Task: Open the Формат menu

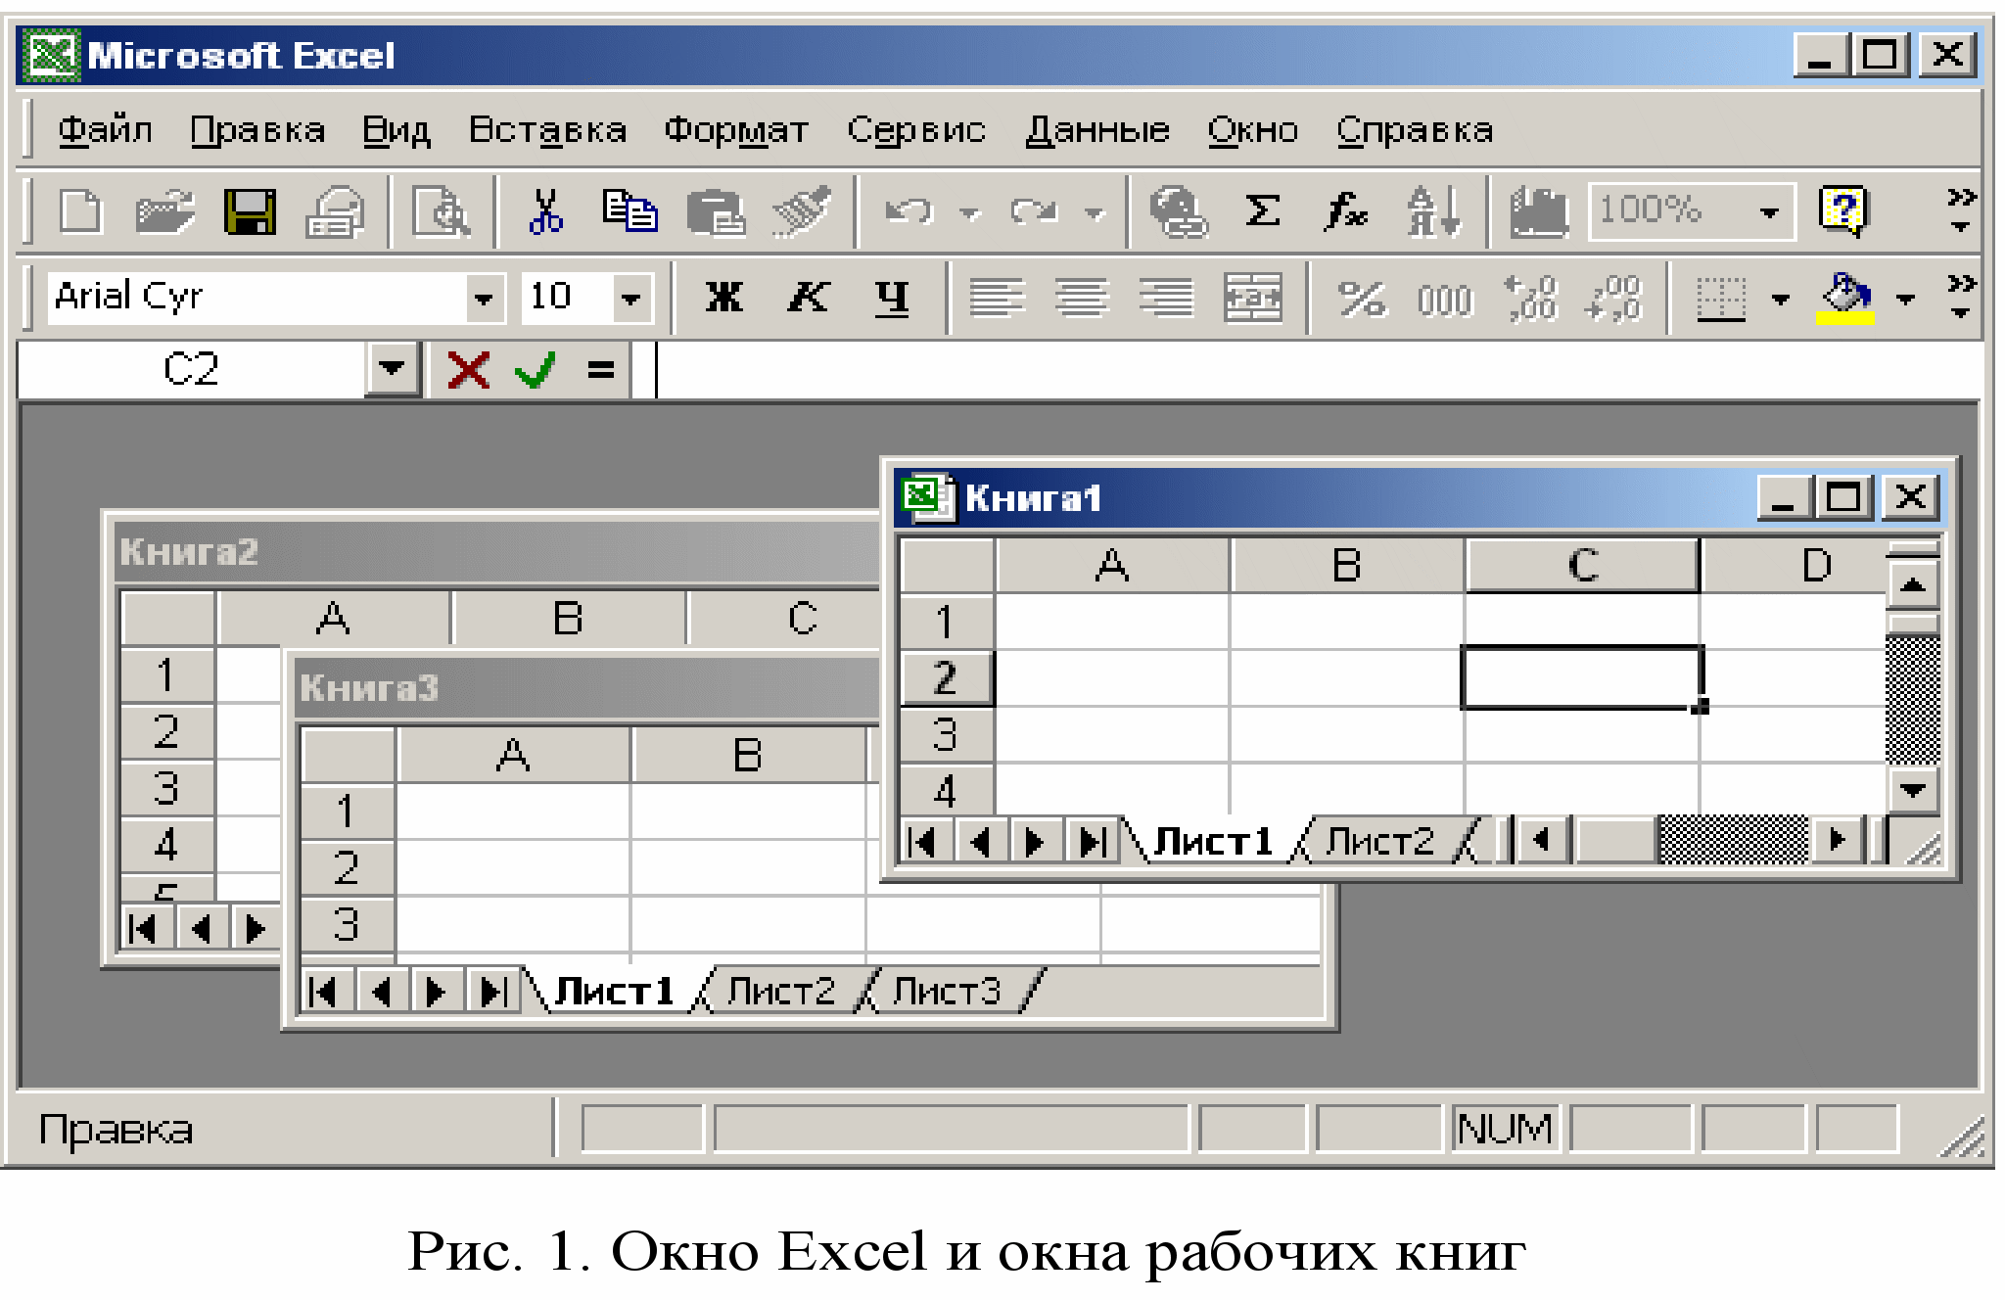Action: point(736,129)
